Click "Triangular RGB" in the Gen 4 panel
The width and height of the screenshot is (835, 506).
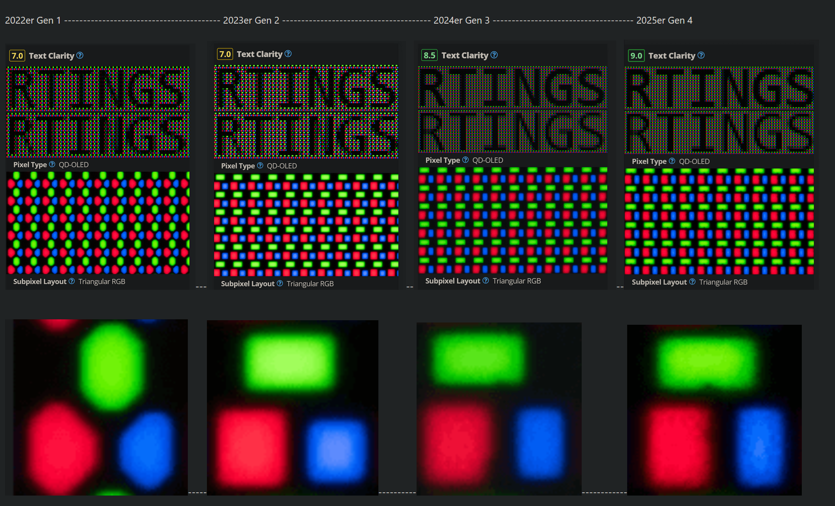click(723, 282)
